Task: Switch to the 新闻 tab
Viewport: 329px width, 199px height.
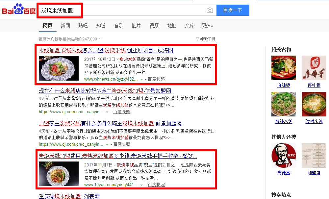Action: 65,25
